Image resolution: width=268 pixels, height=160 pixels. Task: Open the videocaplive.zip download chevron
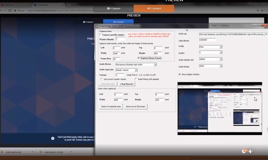point(31,152)
